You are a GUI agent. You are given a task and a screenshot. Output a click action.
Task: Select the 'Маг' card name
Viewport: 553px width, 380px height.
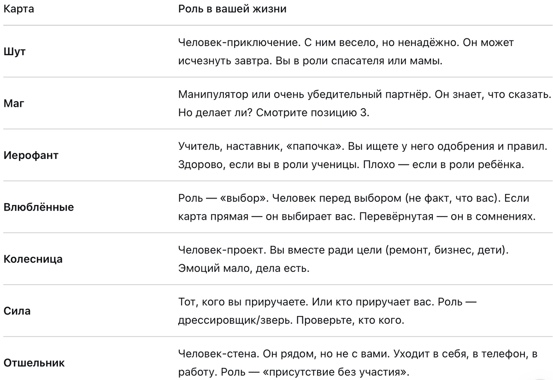click(x=13, y=104)
